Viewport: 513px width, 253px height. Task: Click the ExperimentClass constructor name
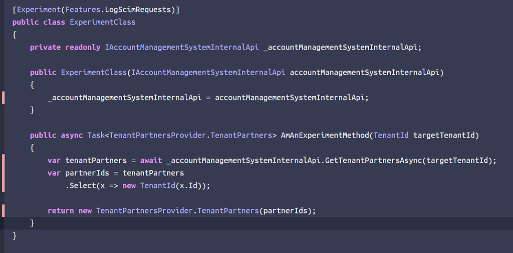pos(94,72)
